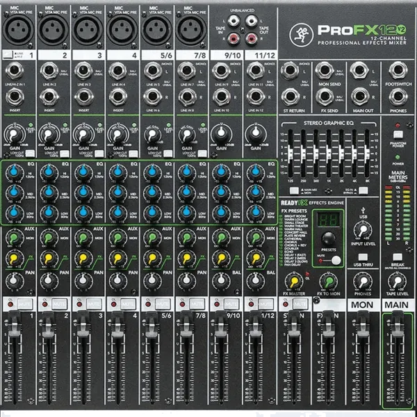The width and height of the screenshot is (417, 417).
Task: Toggle the BREAK mute-all button
Action: [x=398, y=257]
